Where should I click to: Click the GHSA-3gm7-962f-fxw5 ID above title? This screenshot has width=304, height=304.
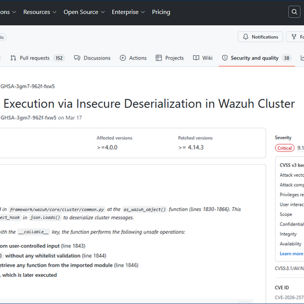click(x=27, y=86)
